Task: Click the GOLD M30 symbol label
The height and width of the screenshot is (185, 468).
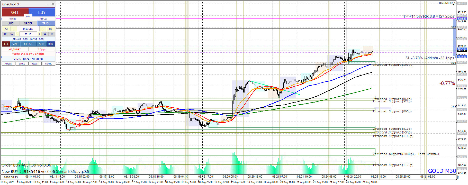Action: pos(442,171)
